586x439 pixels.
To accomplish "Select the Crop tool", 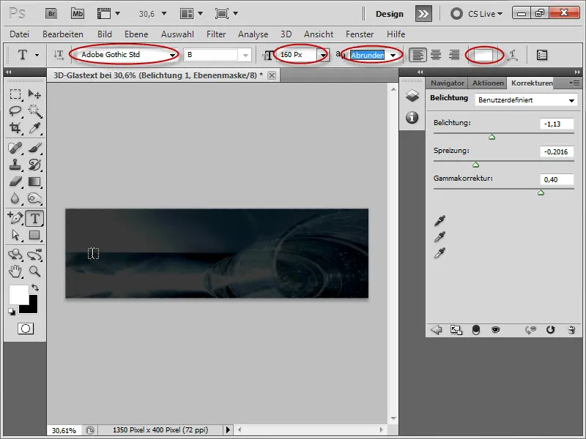I will point(15,127).
